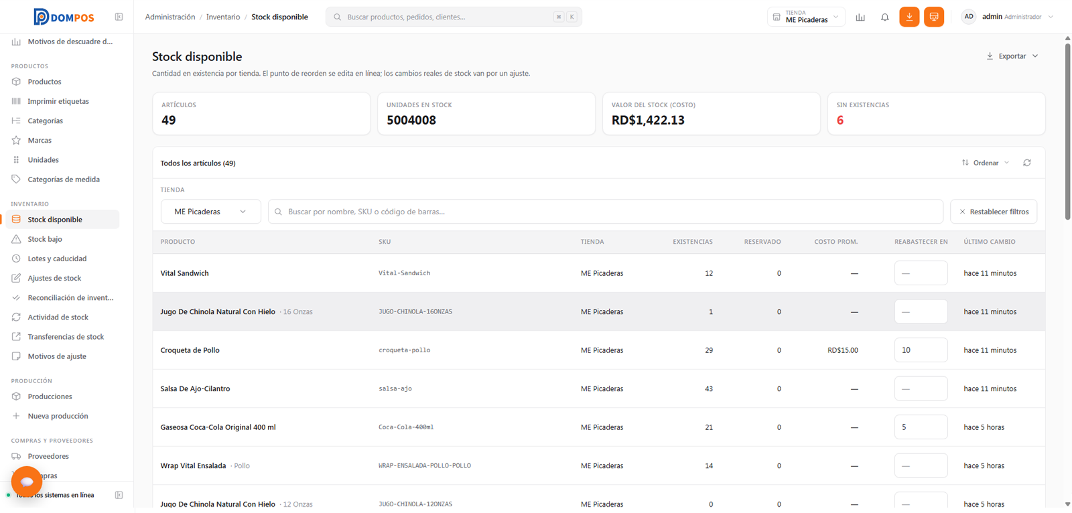Collapse sidebar using top panel icon
This screenshot has height=513, width=1072.
[x=119, y=17]
